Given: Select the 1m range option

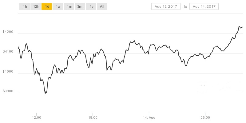Looking at the screenshot, I should pyautogui.click(x=69, y=6).
